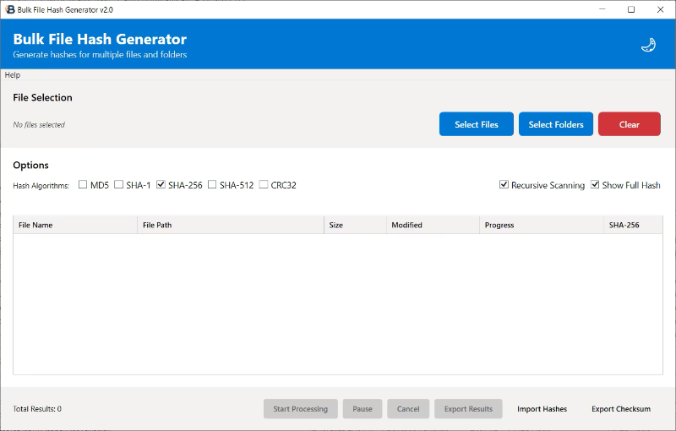Click the red Clear button
The height and width of the screenshot is (431, 676).
pyautogui.click(x=630, y=124)
